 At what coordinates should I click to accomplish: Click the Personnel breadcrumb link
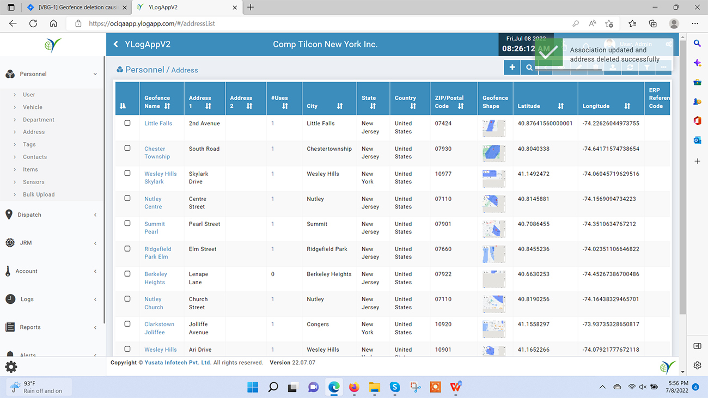(x=144, y=70)
